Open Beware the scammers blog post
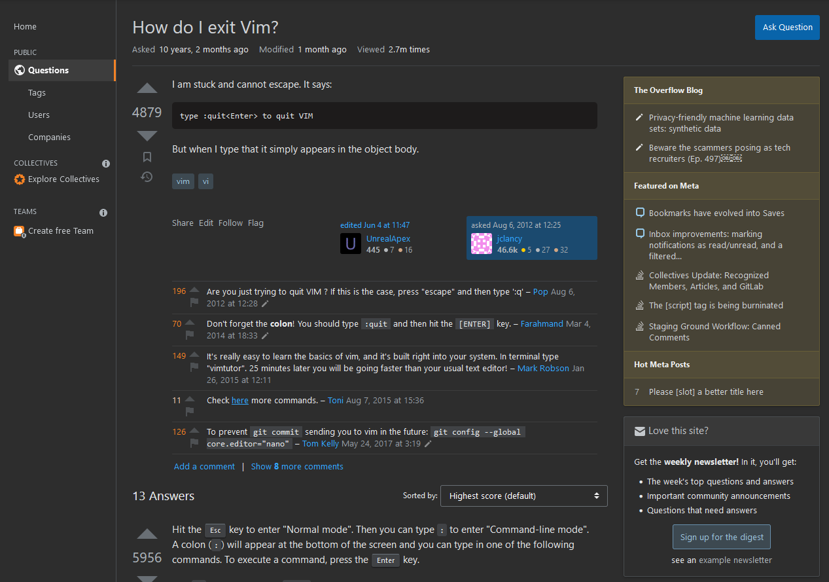 point(720,153)
